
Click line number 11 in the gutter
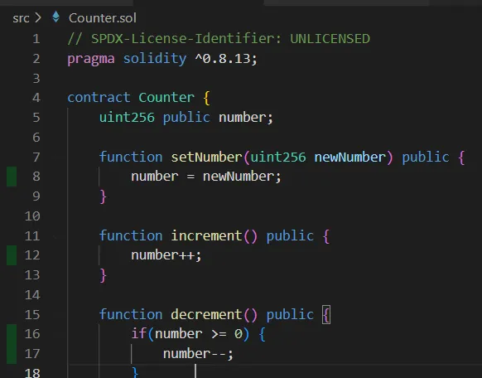click(32, 236)
